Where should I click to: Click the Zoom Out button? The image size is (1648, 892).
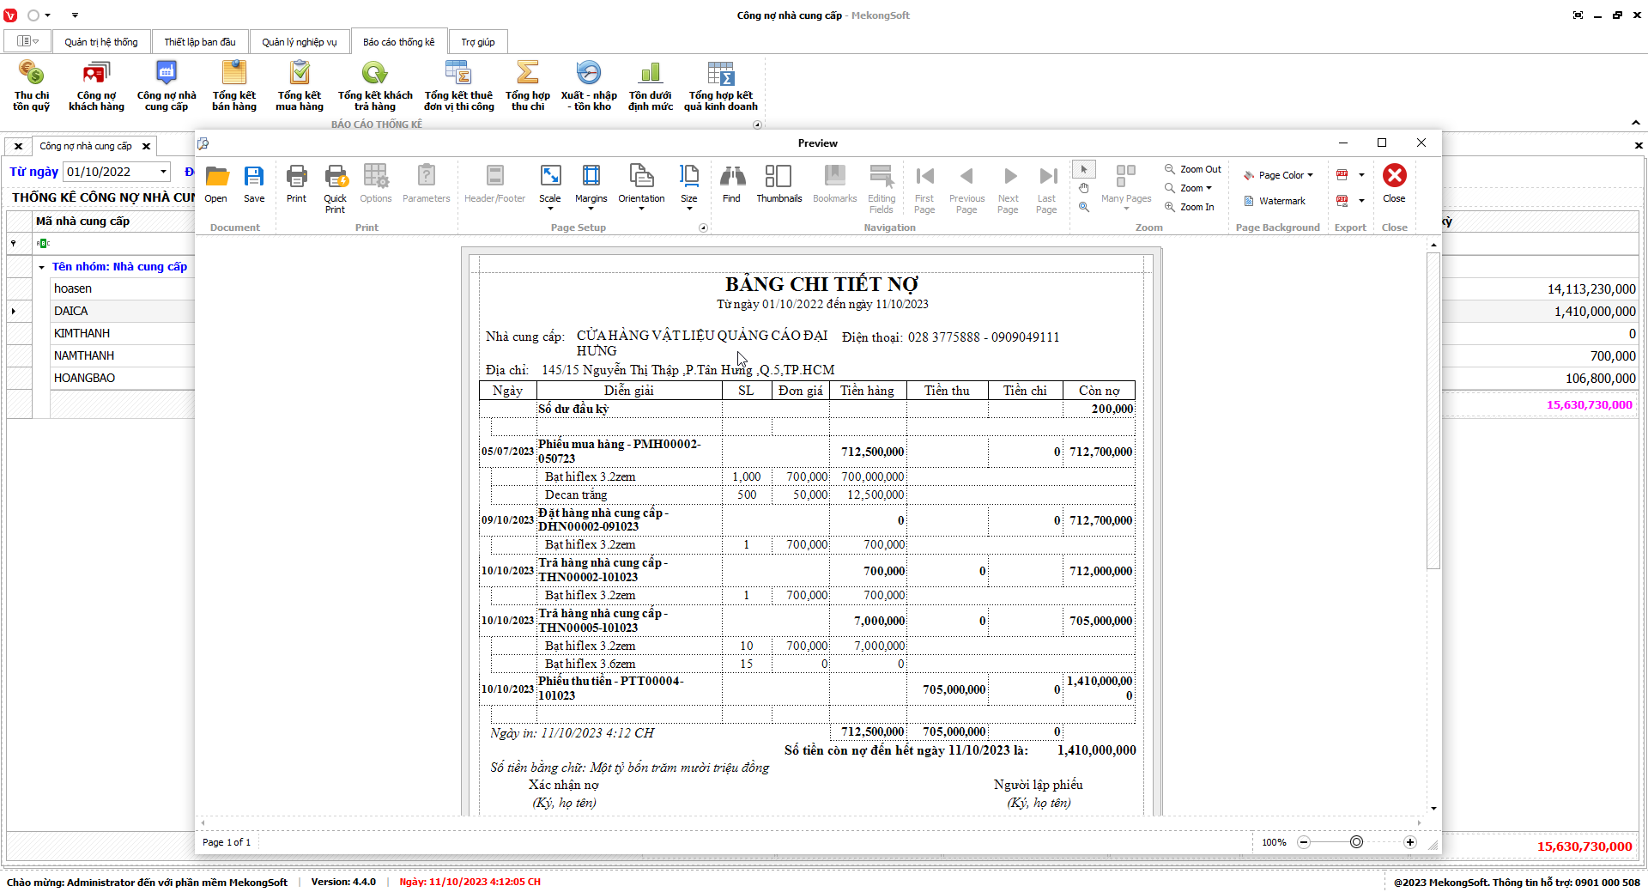point(1192,169)
